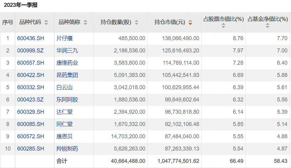Open the 华润三九 stock link
The width and height of the screenshot is (291, 168).
click(67, 51)
